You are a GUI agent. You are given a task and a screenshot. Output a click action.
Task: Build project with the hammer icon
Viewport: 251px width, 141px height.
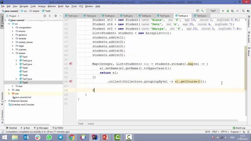(x=202, y=11)
